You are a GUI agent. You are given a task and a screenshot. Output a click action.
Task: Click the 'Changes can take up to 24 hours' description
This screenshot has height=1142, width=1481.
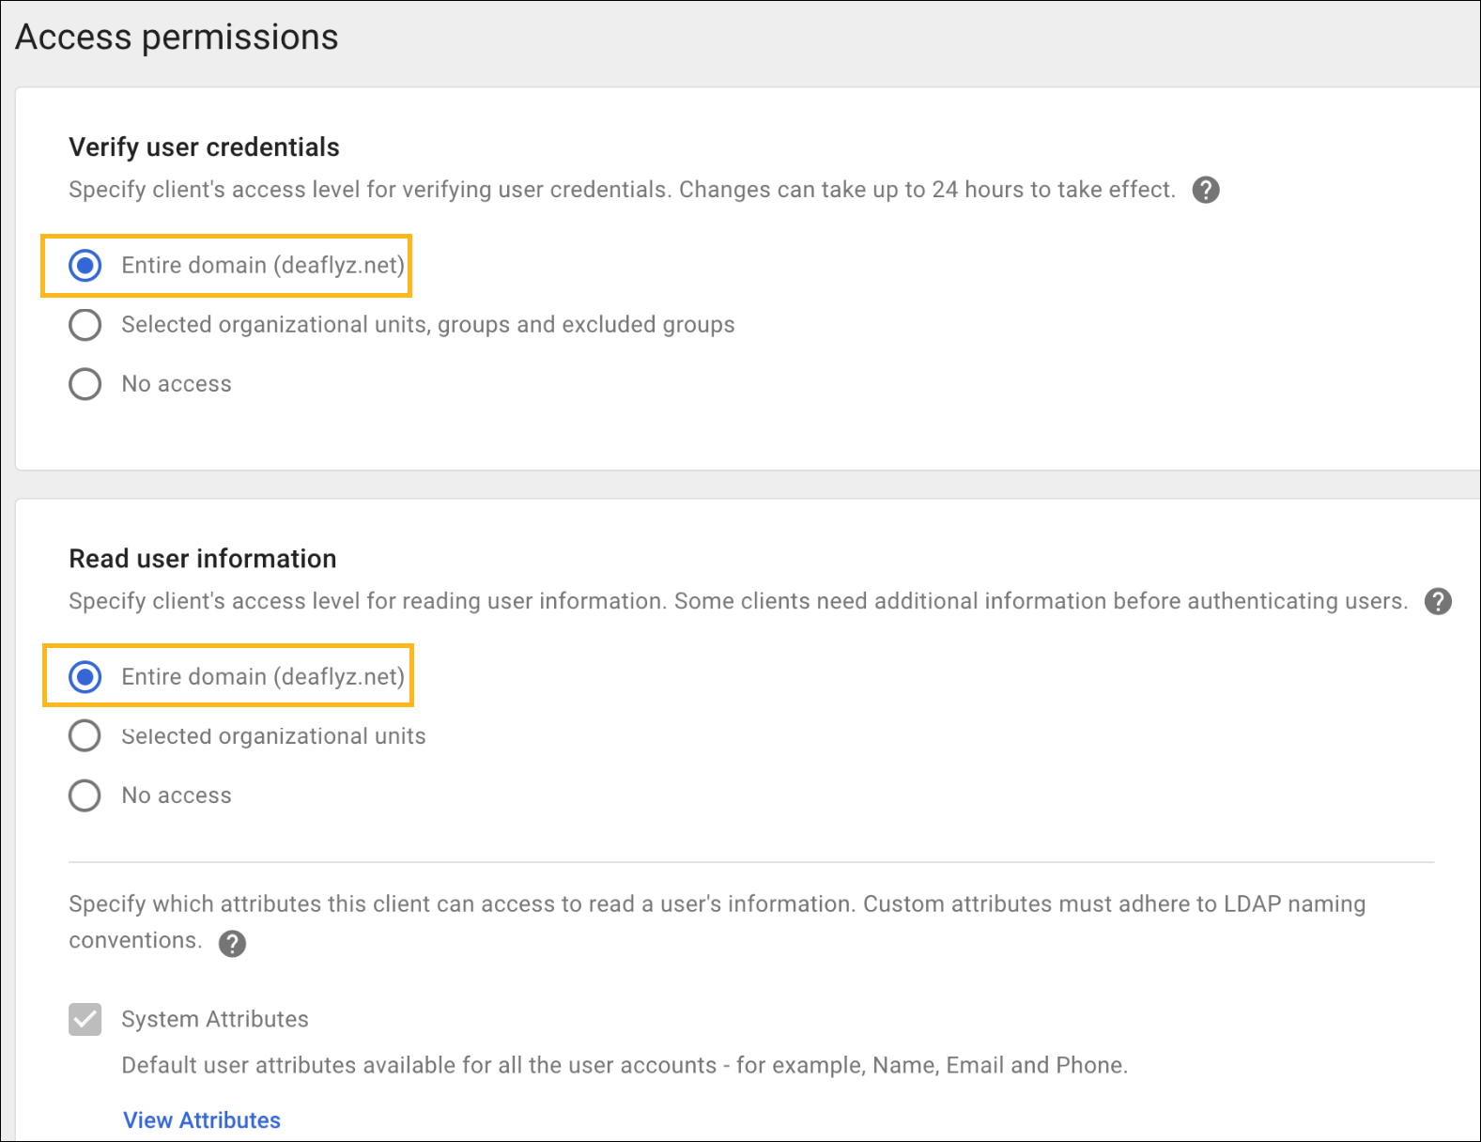(x=927, y=190)
